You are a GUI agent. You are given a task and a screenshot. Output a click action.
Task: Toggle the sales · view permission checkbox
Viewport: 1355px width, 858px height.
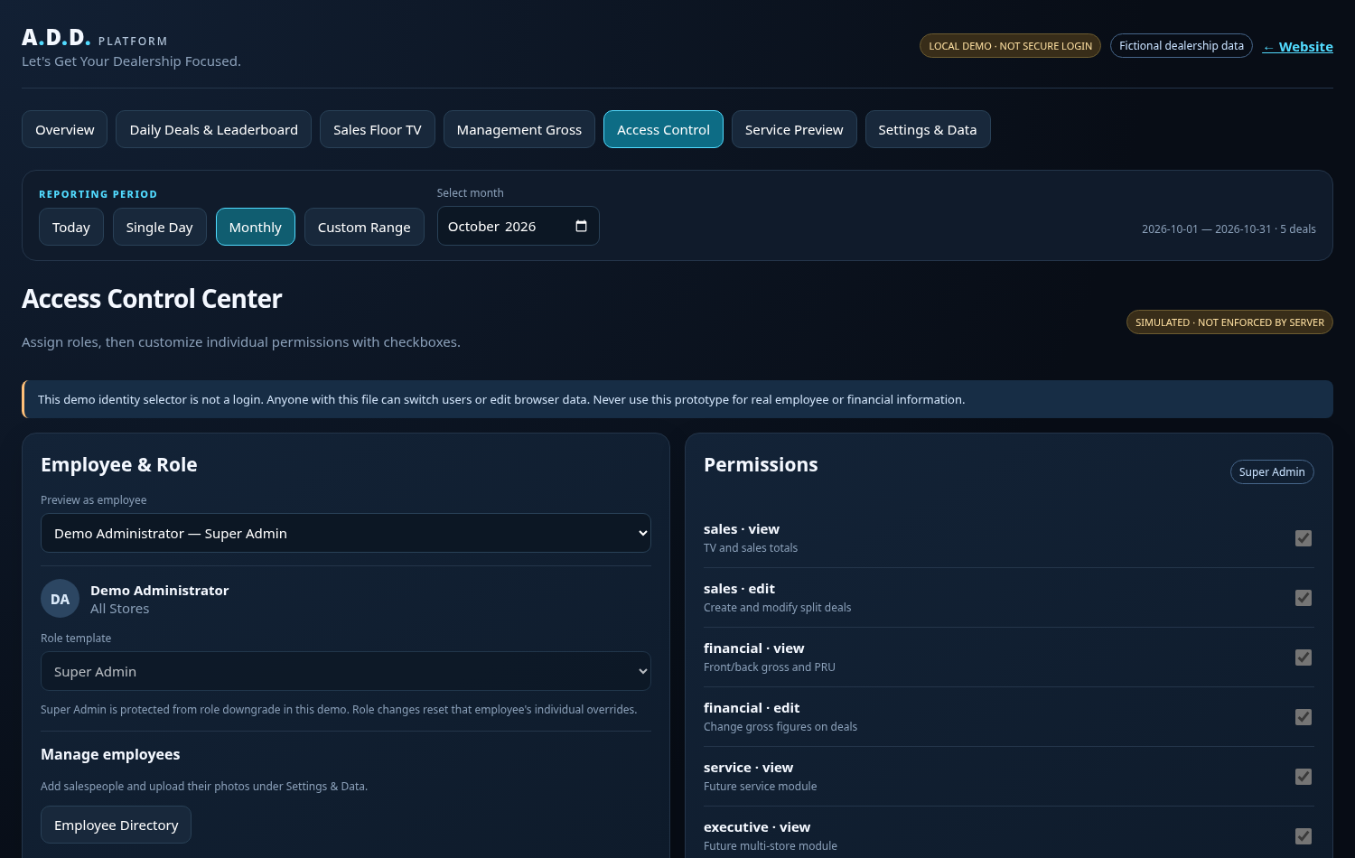tap(1304, 538)
